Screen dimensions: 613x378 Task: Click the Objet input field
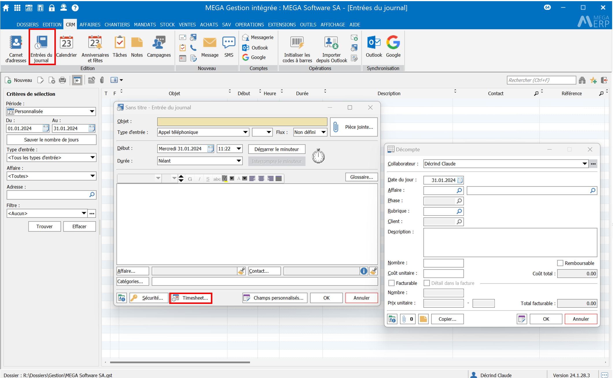click(242, 122)
